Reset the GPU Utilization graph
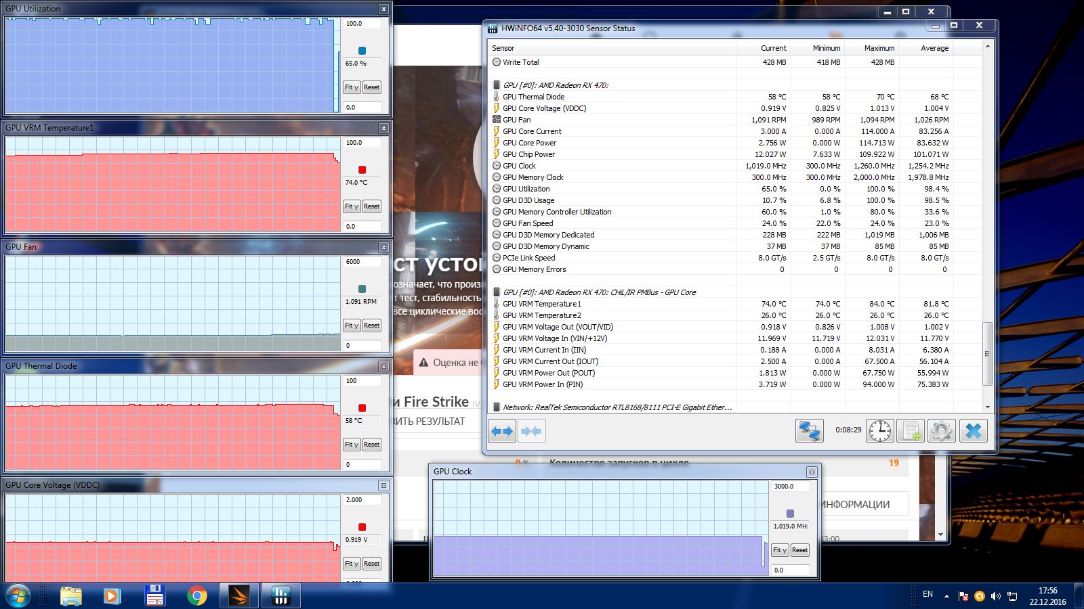1084x609 pixels. pos(371,87)
